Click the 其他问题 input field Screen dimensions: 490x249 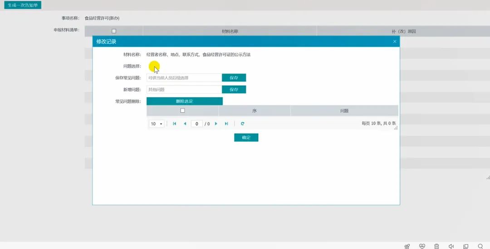[184, 90]
